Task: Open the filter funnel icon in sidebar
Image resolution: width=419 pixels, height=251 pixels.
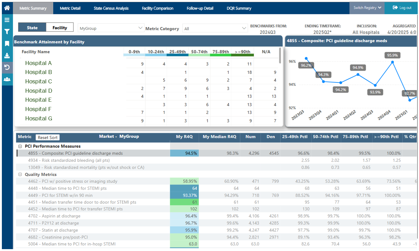Action: [x=7, y=32]
